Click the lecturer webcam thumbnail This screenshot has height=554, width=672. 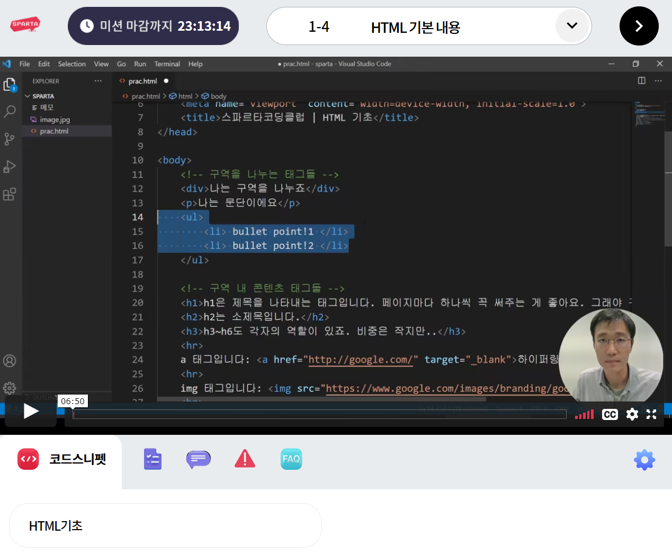pos(611,355)
